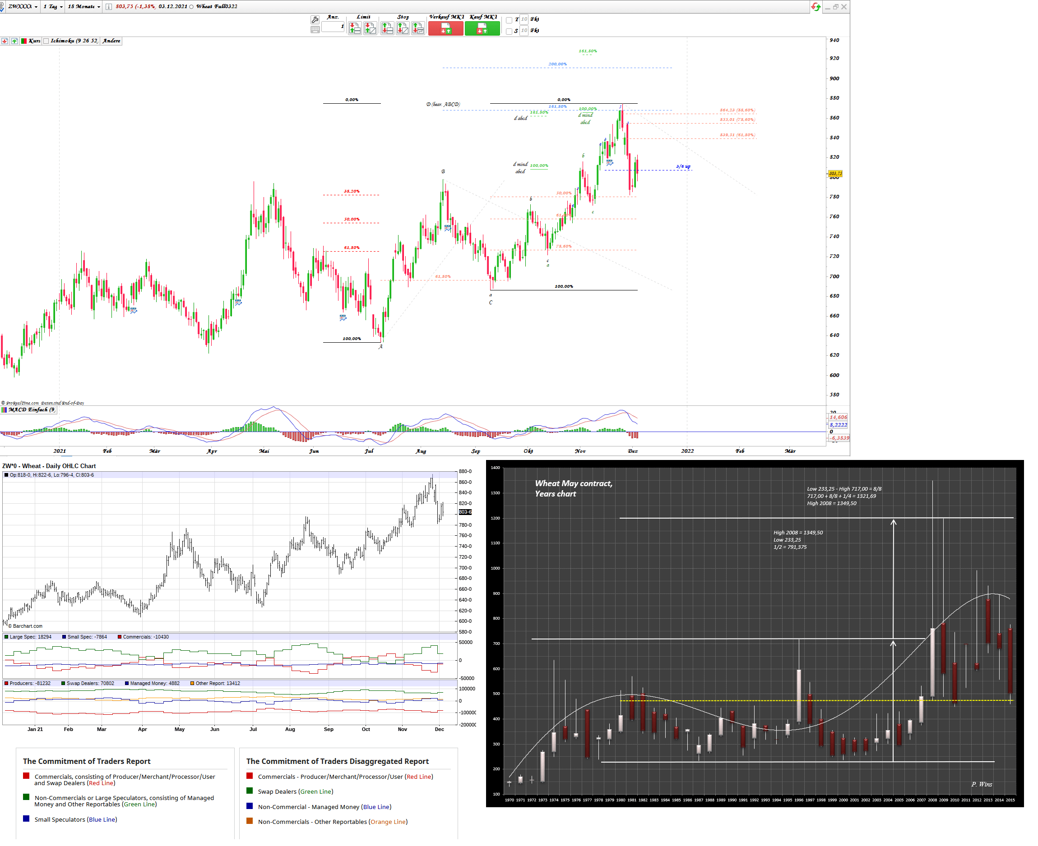Click the third Stop order icon
Image resolution: width=1038 pixels, height=846 pixels.
pyautogui.click(x=418, y=28)
